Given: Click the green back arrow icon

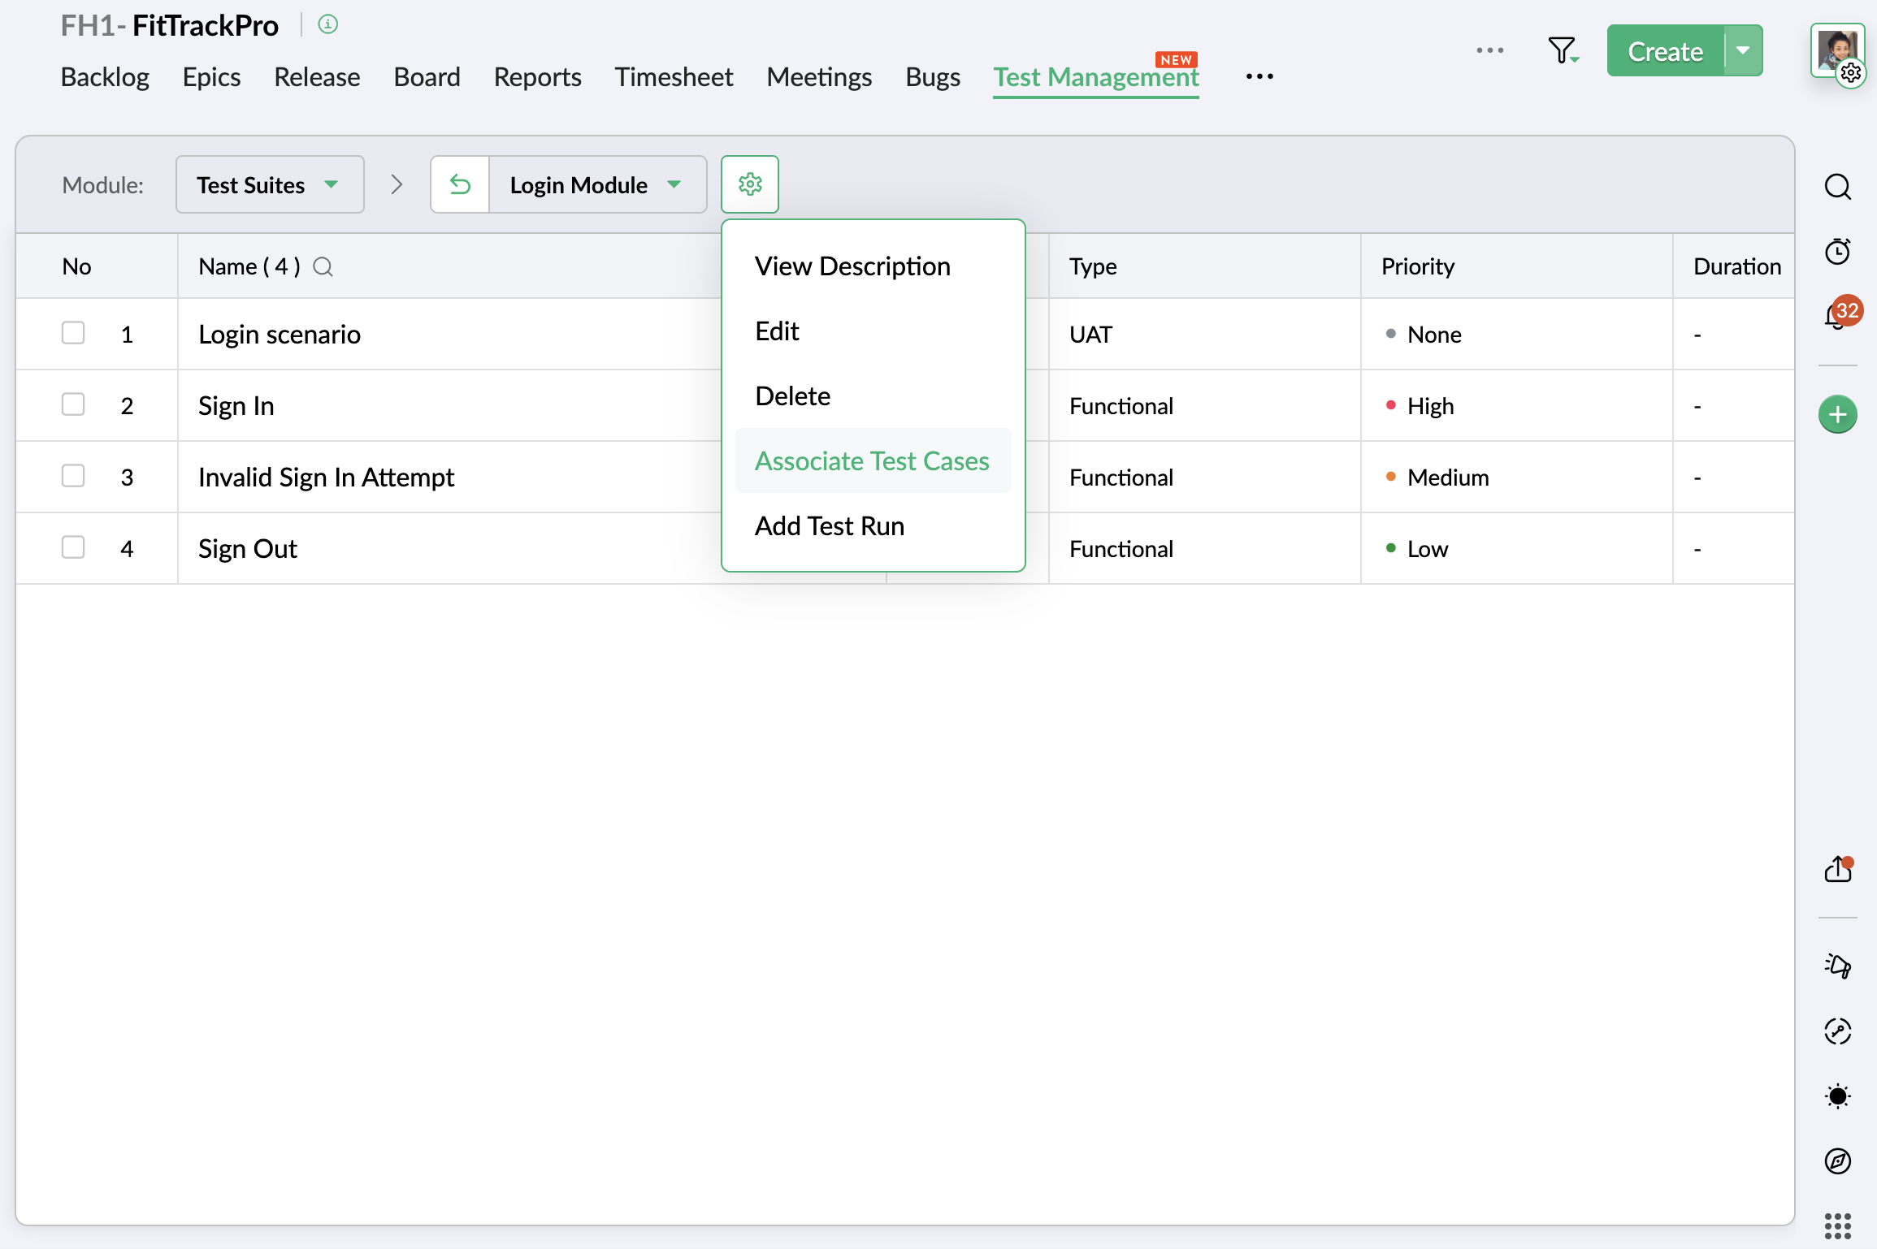Looking at the screenshot, I should [x=460, y=184].
